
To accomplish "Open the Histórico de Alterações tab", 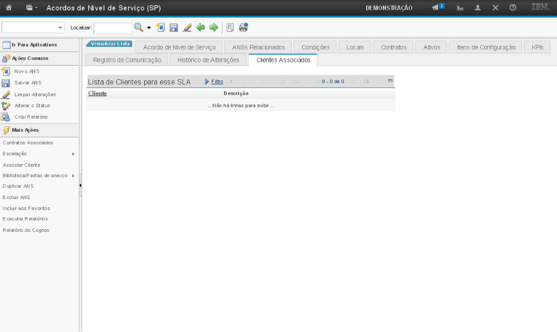I will click(208, 60).
